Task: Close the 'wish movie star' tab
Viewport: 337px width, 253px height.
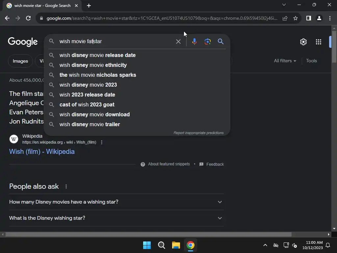Action: (x=76, y=6)
